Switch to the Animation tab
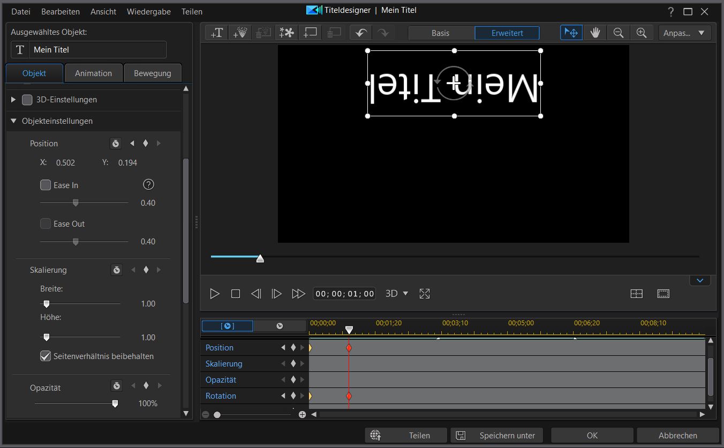The height and width of the screenshot is (448, 724). (x=93, y=73)
